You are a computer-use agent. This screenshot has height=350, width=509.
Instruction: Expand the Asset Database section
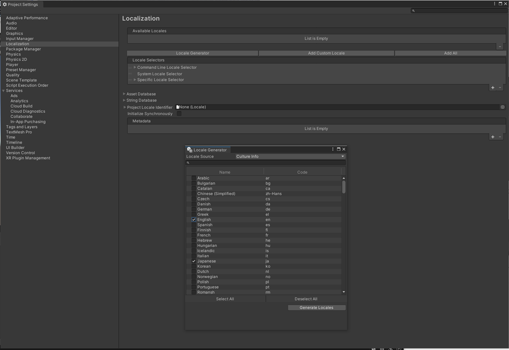[x=124, y=93]
